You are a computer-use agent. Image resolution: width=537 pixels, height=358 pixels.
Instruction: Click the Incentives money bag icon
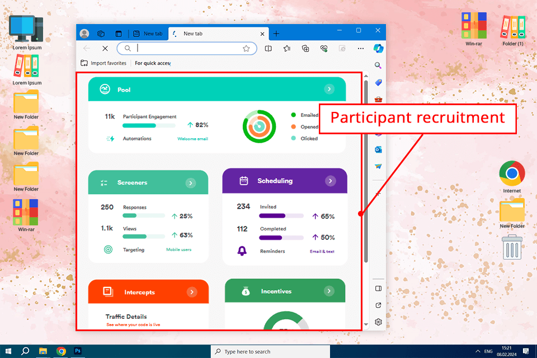[246, 291]
